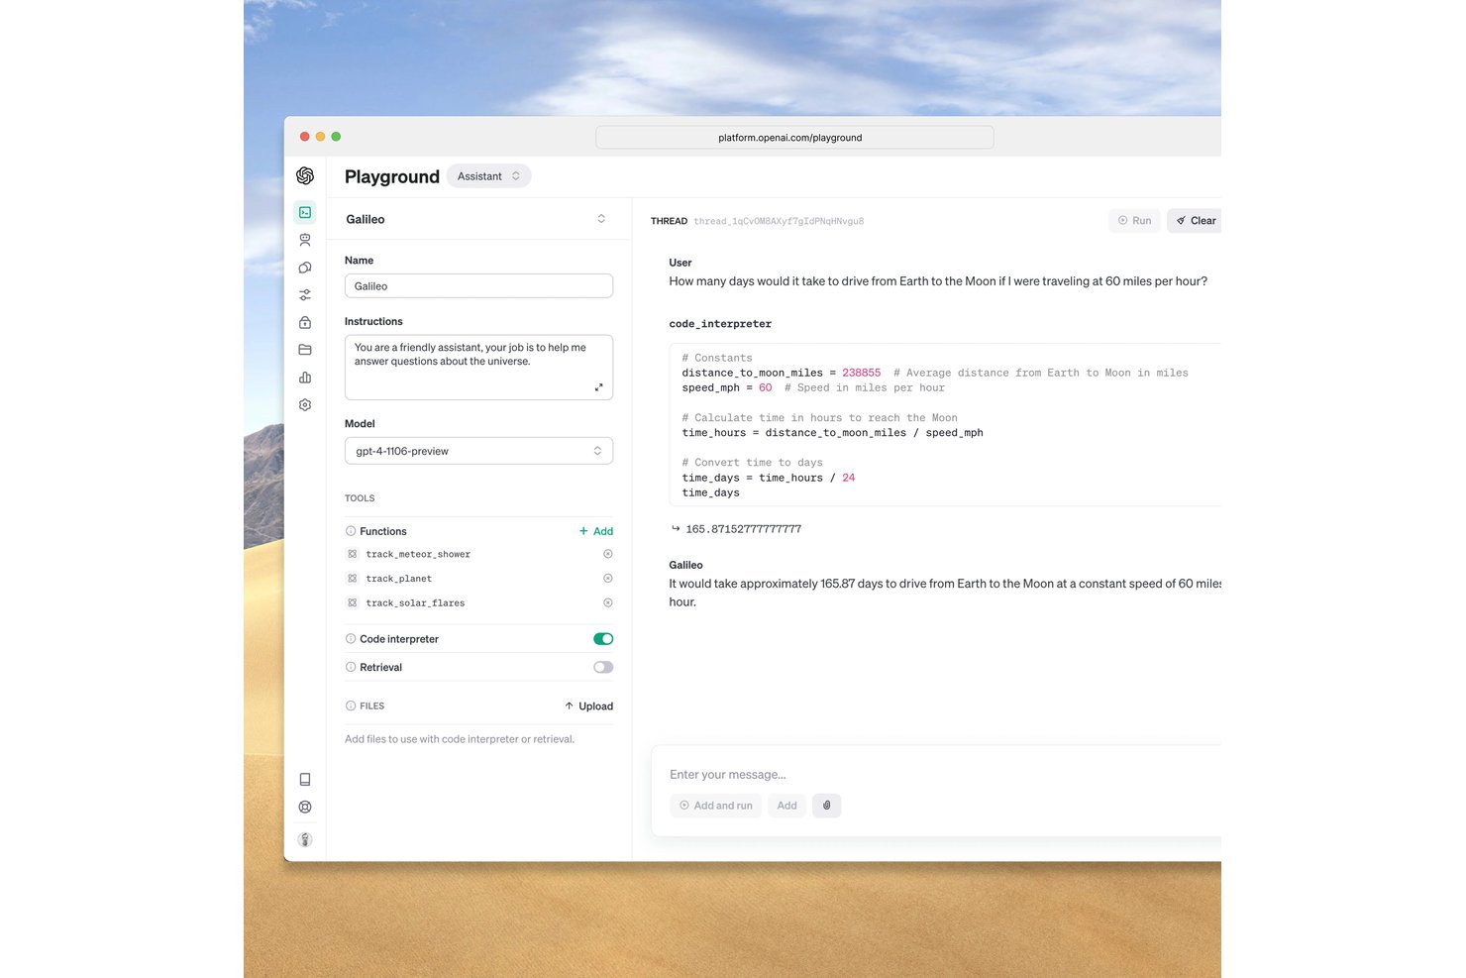The height and width of the screenshot is (978, 1466).
Task: Open the track_meteor_shower function
Action: click(x=418, y=554)
